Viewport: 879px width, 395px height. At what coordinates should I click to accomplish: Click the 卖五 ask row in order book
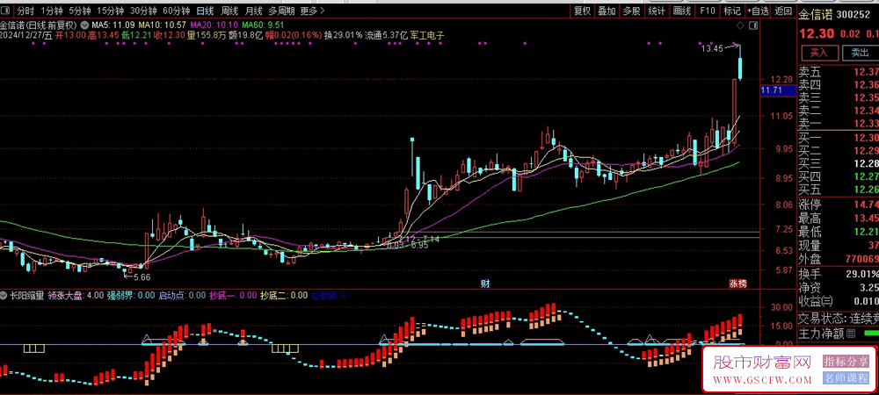pos(839,72)
